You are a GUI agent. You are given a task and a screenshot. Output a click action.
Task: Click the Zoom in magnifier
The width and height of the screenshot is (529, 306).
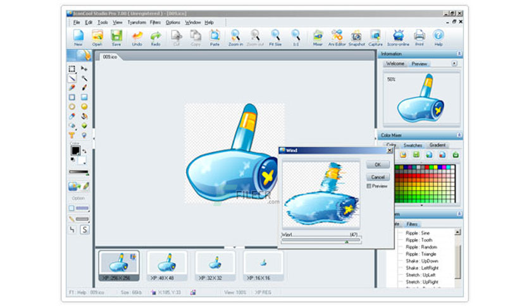tap(235, 37)
